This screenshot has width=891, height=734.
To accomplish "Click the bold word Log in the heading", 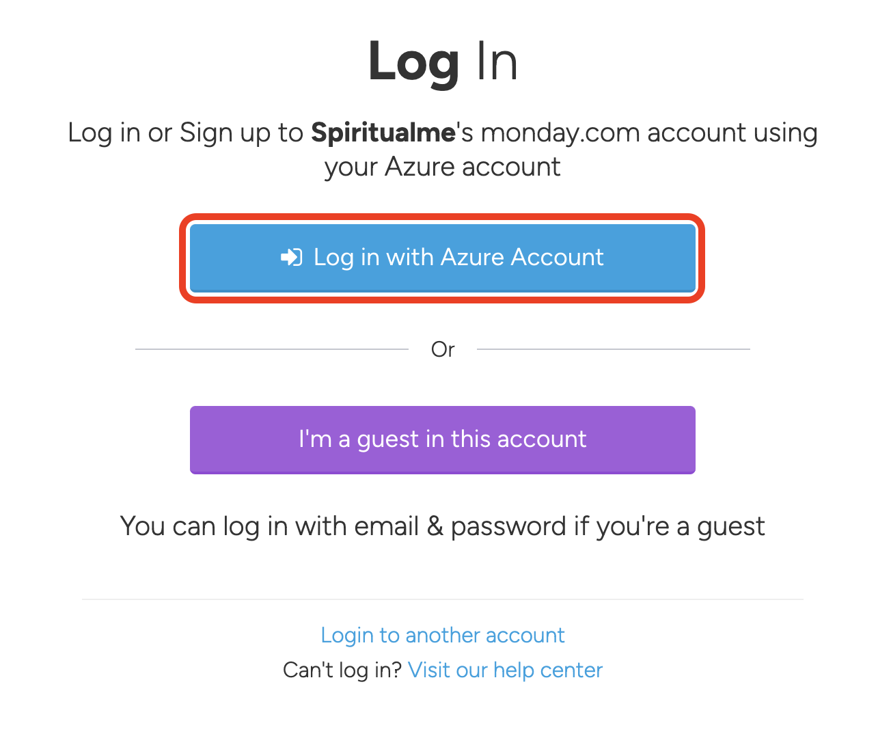I will [x=413, y=62].
